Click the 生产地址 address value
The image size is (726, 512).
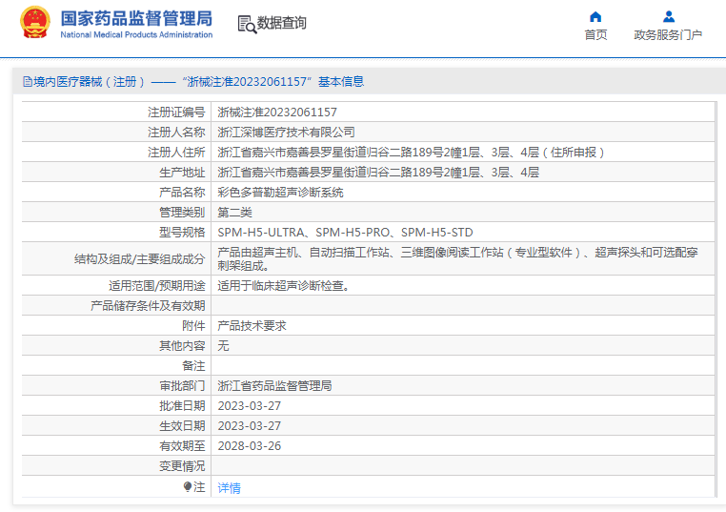point(378,173)
